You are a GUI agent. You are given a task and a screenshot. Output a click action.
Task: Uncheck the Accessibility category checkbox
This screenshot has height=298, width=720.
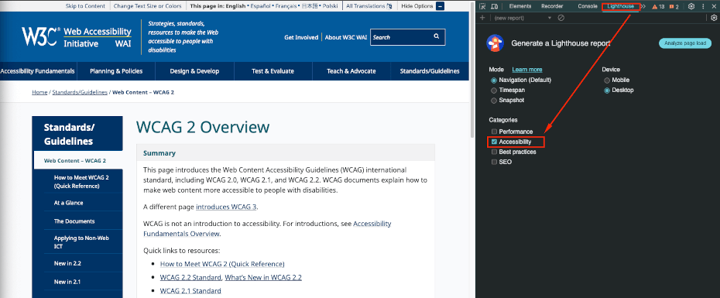click(494, 142)
